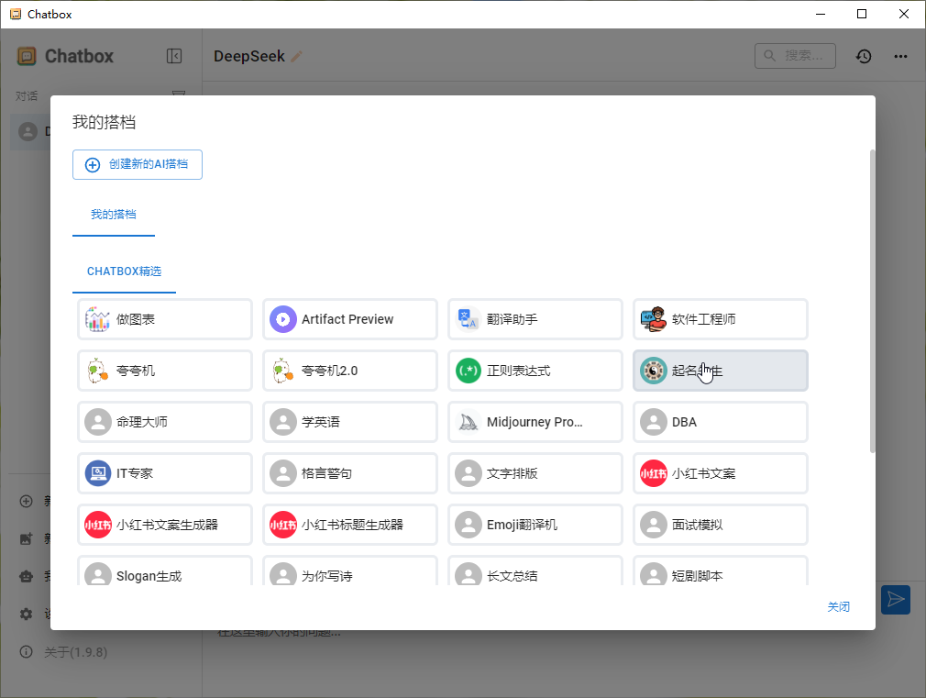The width and height of the screenshot is (926, 698).
Task: Minimize the Chatbox window
Action: click(821, 14)
